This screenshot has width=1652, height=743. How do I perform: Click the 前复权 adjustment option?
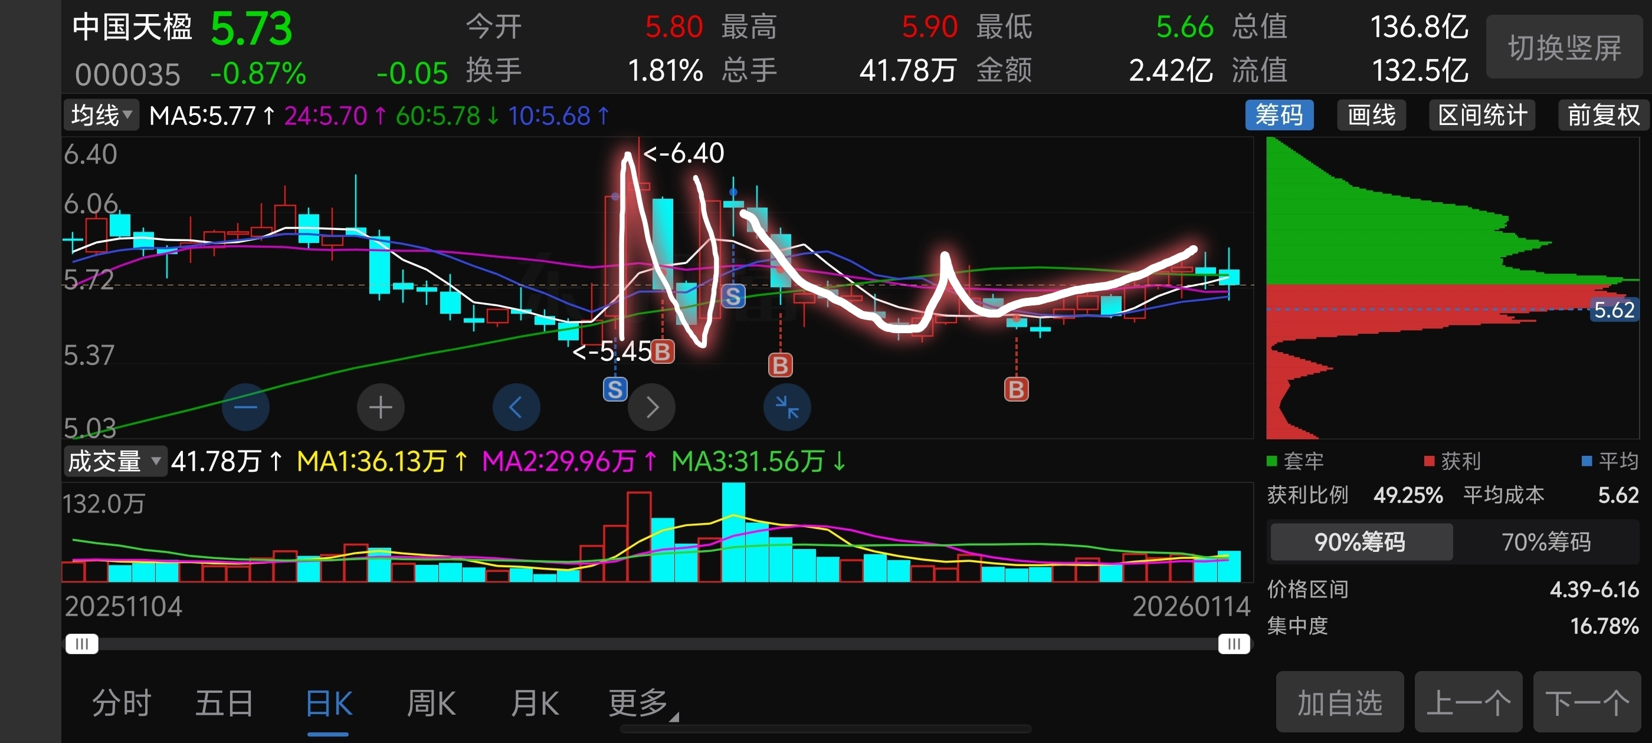point(1602,116)
